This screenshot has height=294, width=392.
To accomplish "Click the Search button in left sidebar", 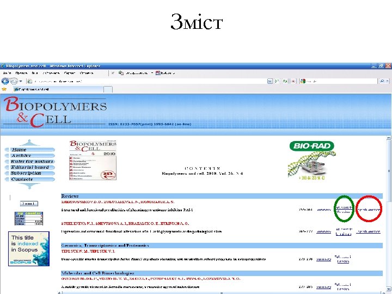I will pyautogui.click(x=29, y=204).
